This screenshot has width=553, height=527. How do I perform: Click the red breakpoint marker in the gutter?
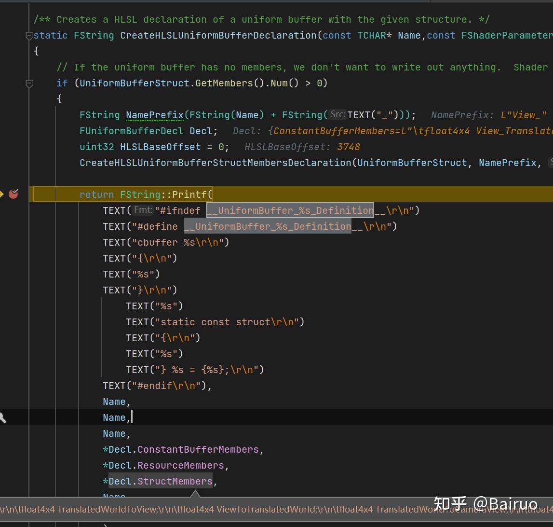pyautogui.click(x=13, y=194)
